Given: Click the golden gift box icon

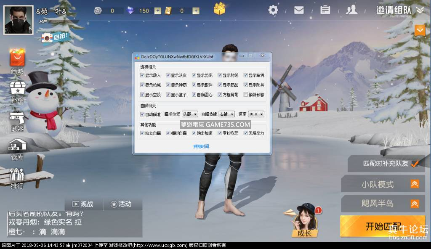Looking at the screenshot, I should [x=220, y=9].
